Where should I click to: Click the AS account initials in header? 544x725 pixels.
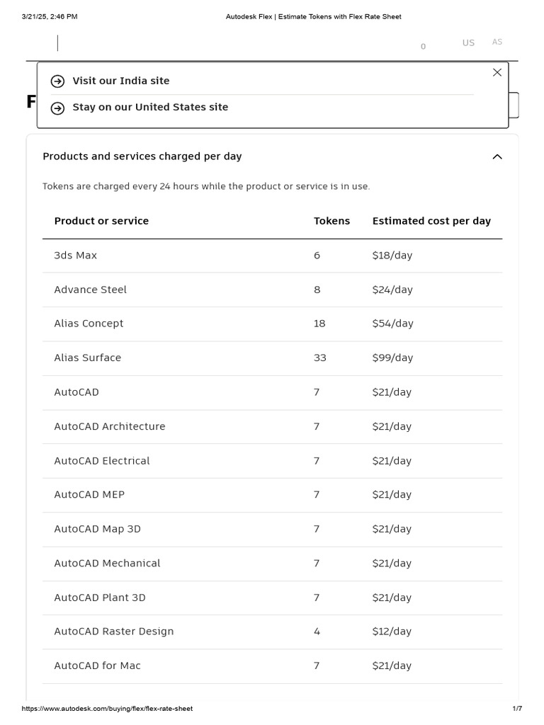coord(497,42)
